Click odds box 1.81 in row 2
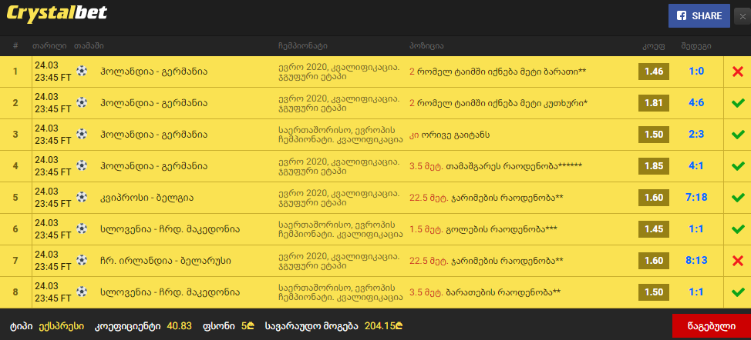This screenshot has height=340, width=751. tap(654, 103)
